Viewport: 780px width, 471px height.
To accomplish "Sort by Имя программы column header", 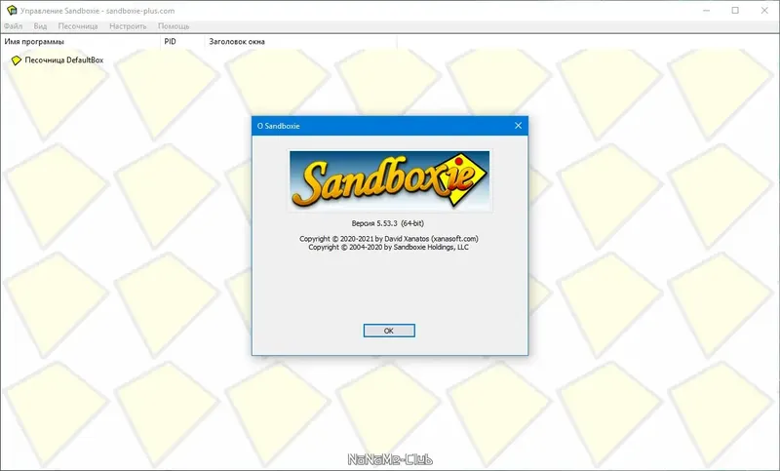I will coord(80,42).
